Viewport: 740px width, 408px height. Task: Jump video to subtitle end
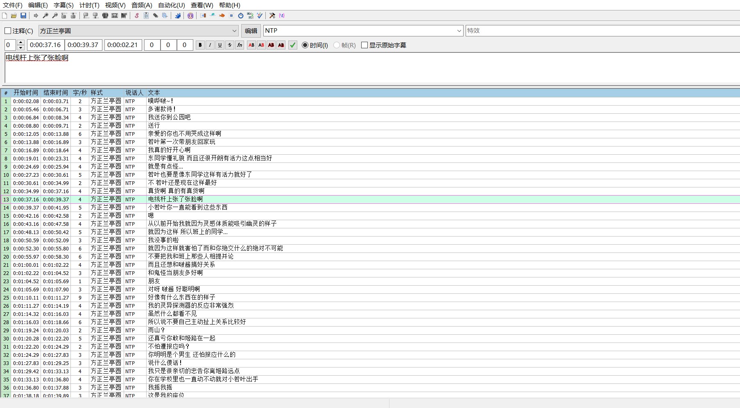click(73, 16)
